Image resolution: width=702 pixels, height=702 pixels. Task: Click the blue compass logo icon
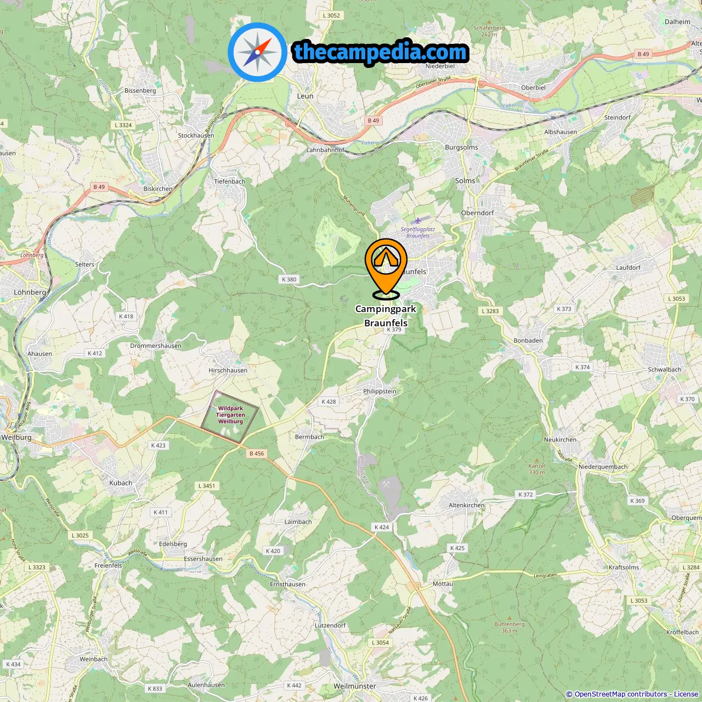click(x=257, y=52)
